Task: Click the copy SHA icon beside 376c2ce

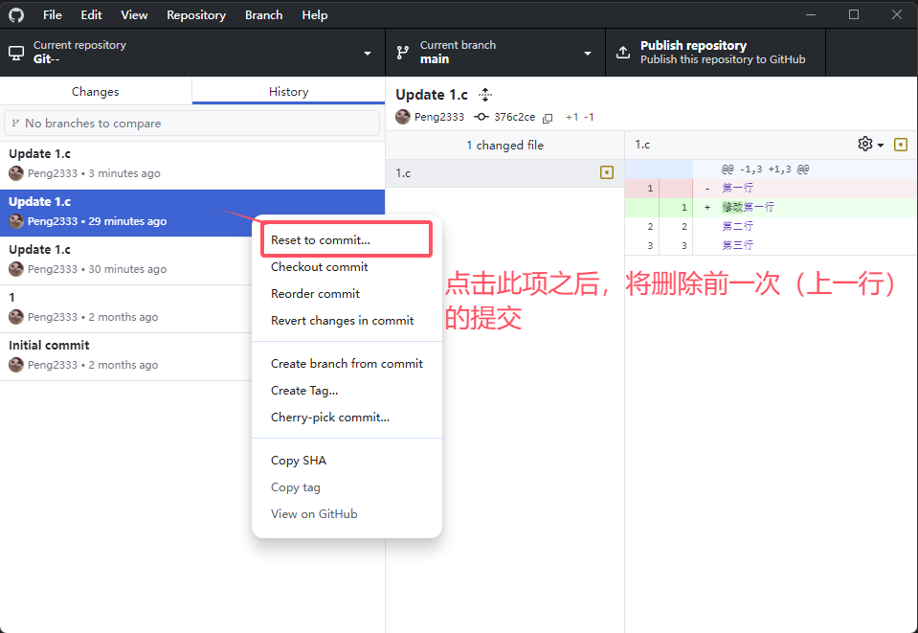Action: [548, 118]
